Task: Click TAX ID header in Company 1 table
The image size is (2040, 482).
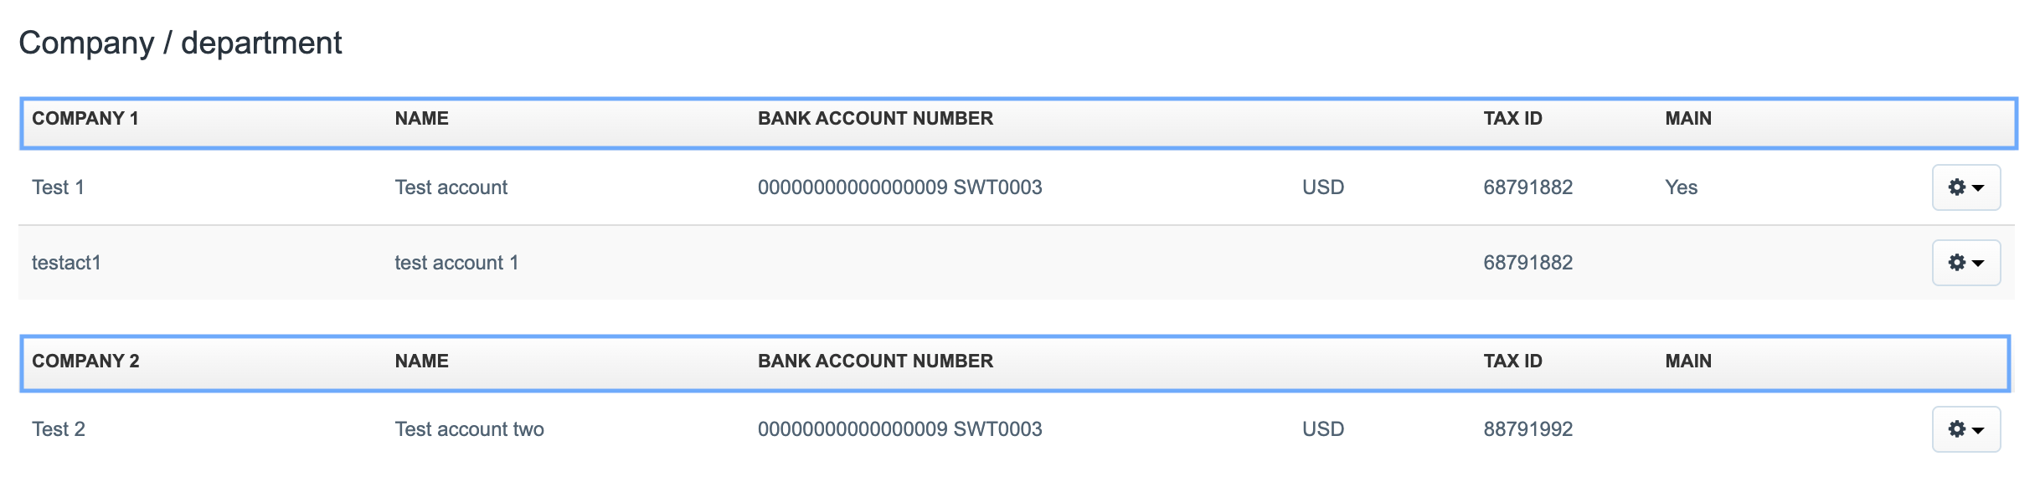Action: click(1512, 119)
